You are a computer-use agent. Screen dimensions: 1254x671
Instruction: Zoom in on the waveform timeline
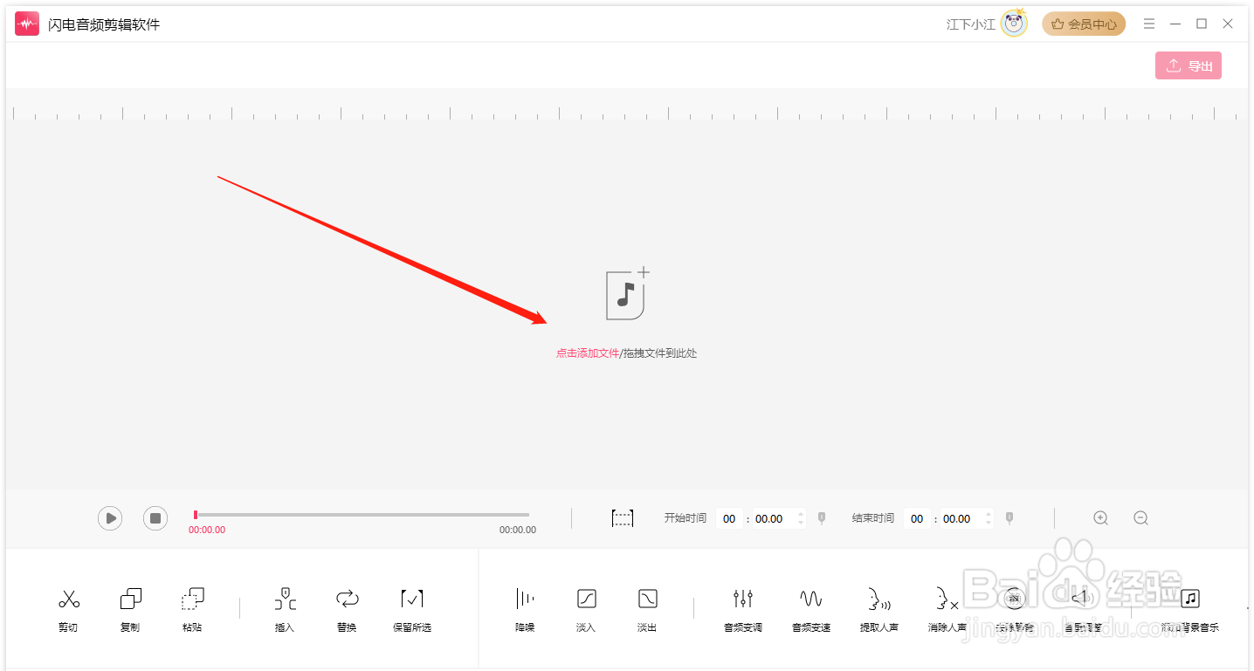pyautogui.click(x=1101, y=518)
